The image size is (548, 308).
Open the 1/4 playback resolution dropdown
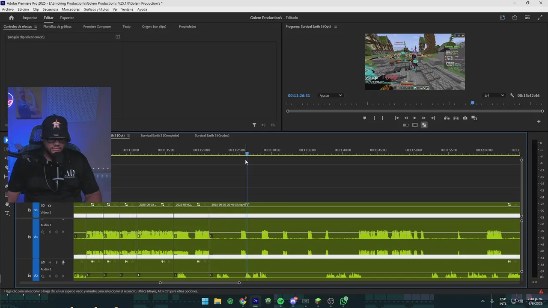[494, 95]
